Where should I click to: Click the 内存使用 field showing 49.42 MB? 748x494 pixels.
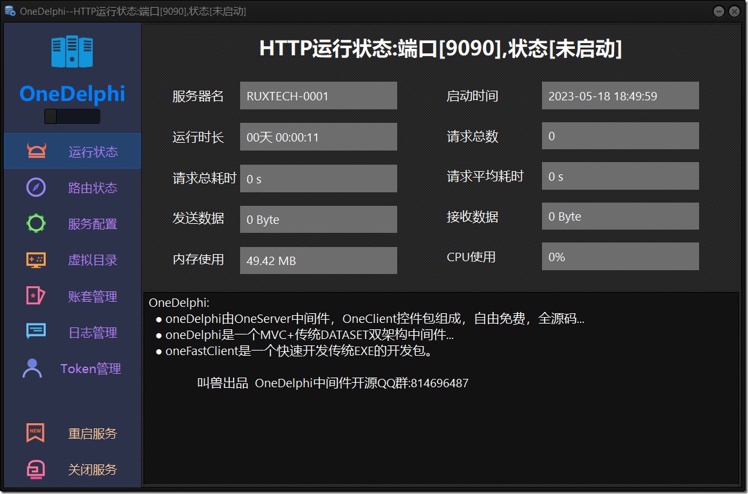point(318,260)
